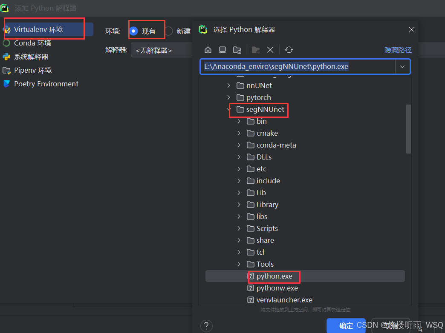Select Poetry Environment in sidebar
445x333 pixels.
click(46, 84)
